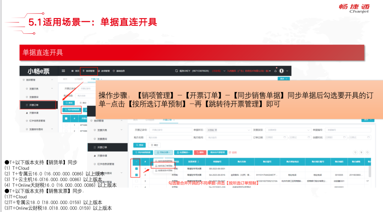Expand 发票库存查询 in the back screenshot sidebar

pos(52,129)
